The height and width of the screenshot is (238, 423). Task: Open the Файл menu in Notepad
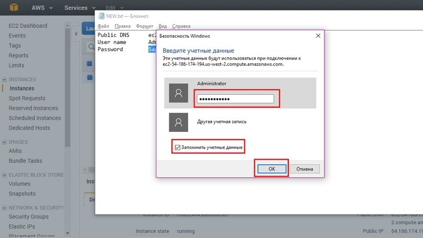click(103, 26)
